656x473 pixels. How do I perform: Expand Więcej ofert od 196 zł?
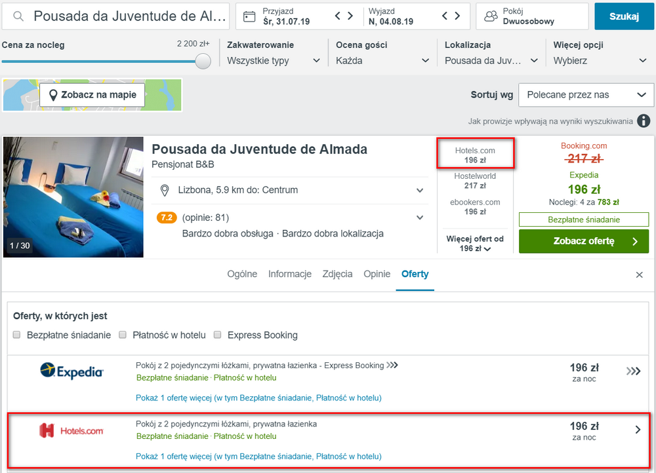pyautogui.click(x=475, y=243)
